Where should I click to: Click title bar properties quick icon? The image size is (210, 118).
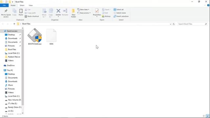6,2
